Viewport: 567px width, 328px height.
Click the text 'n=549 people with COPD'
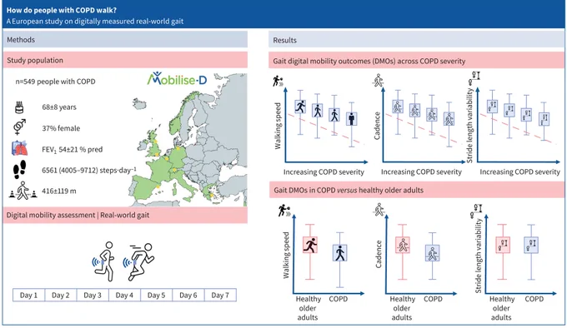click(55, 82)
